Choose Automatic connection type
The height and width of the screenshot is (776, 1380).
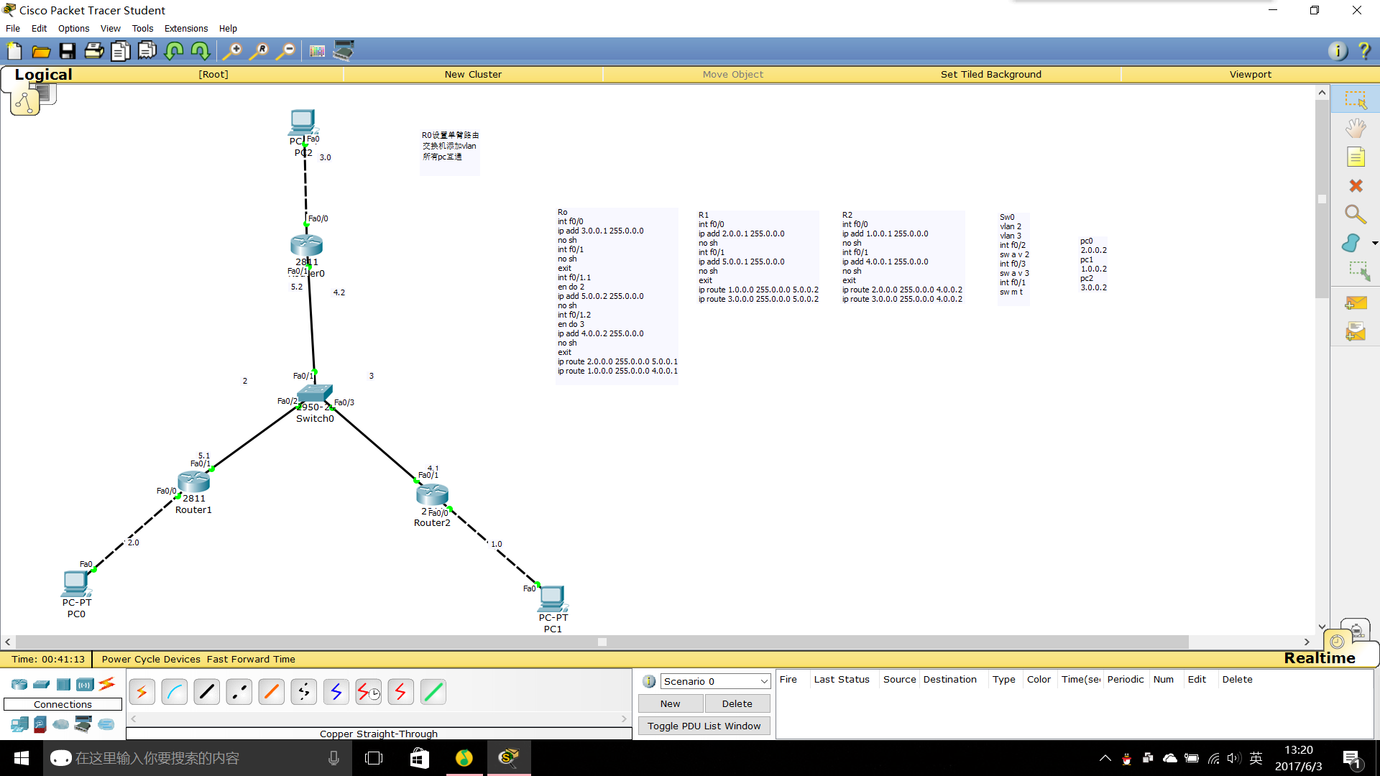[142, 692]
